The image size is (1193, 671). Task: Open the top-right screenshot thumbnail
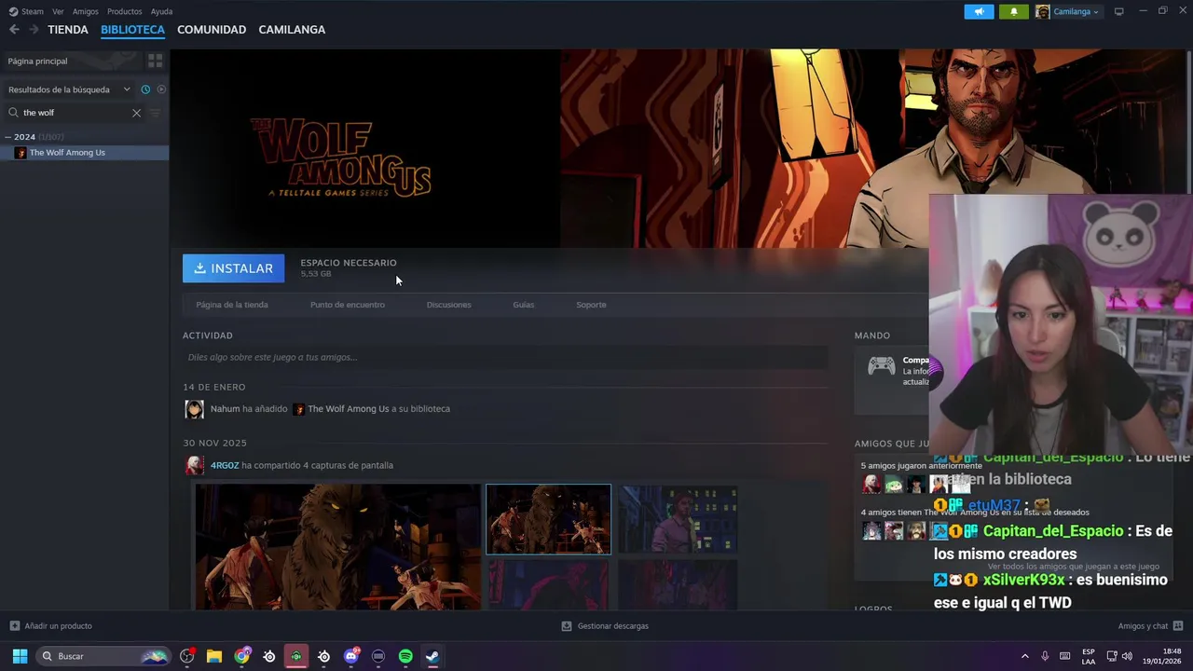(678, 519)
